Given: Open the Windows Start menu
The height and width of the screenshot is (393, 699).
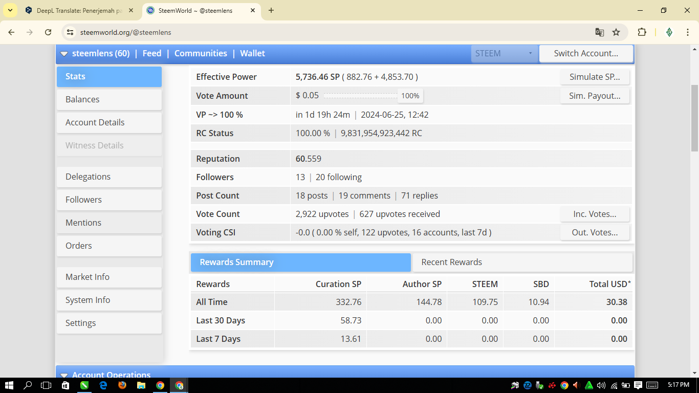Looking at the screenshot, I should (9, 385).
